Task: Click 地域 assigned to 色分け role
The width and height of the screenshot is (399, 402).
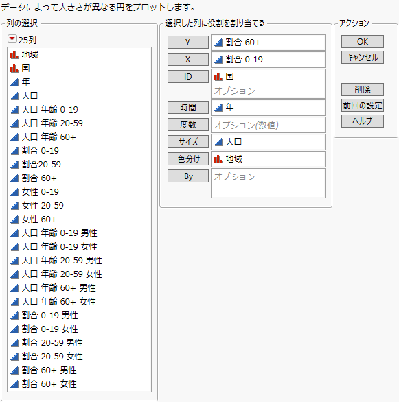Action: [x=268, y=159]
